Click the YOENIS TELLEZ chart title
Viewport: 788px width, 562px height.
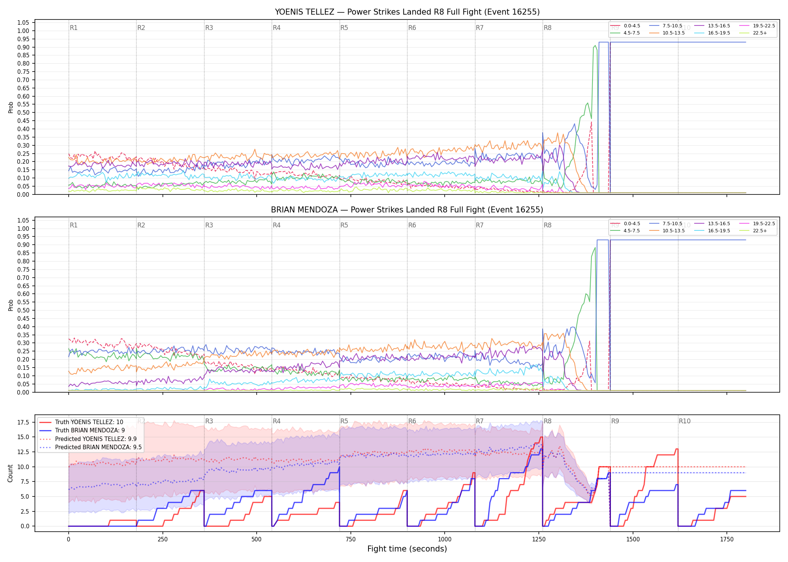click(x=407, y=12)
